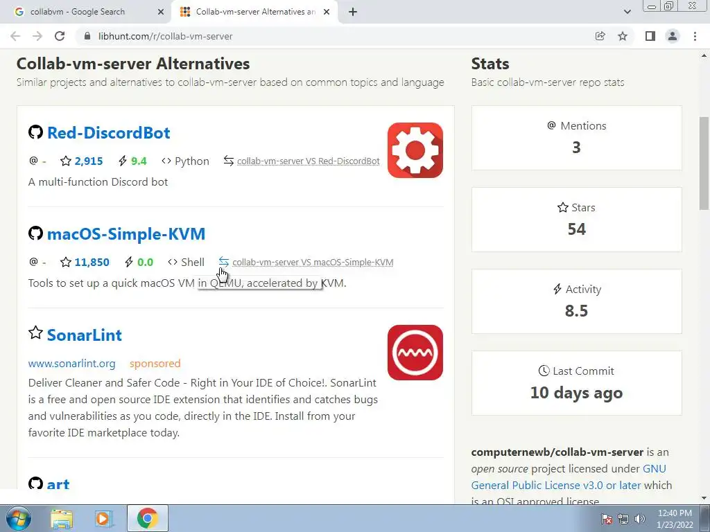Click the padlock site info icon

point(87,36)
